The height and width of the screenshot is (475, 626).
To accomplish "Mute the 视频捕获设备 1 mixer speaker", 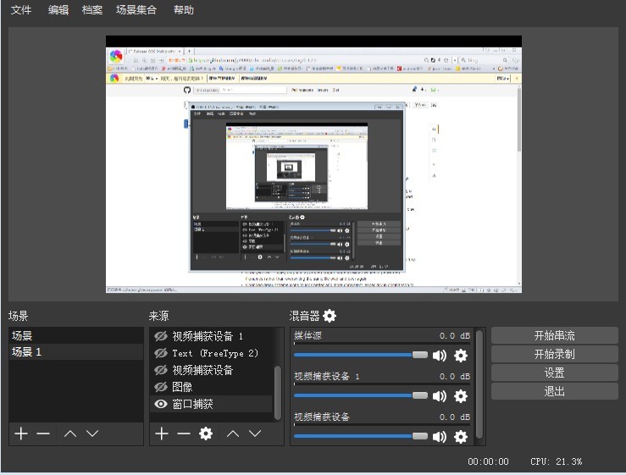I will (439, 395).
